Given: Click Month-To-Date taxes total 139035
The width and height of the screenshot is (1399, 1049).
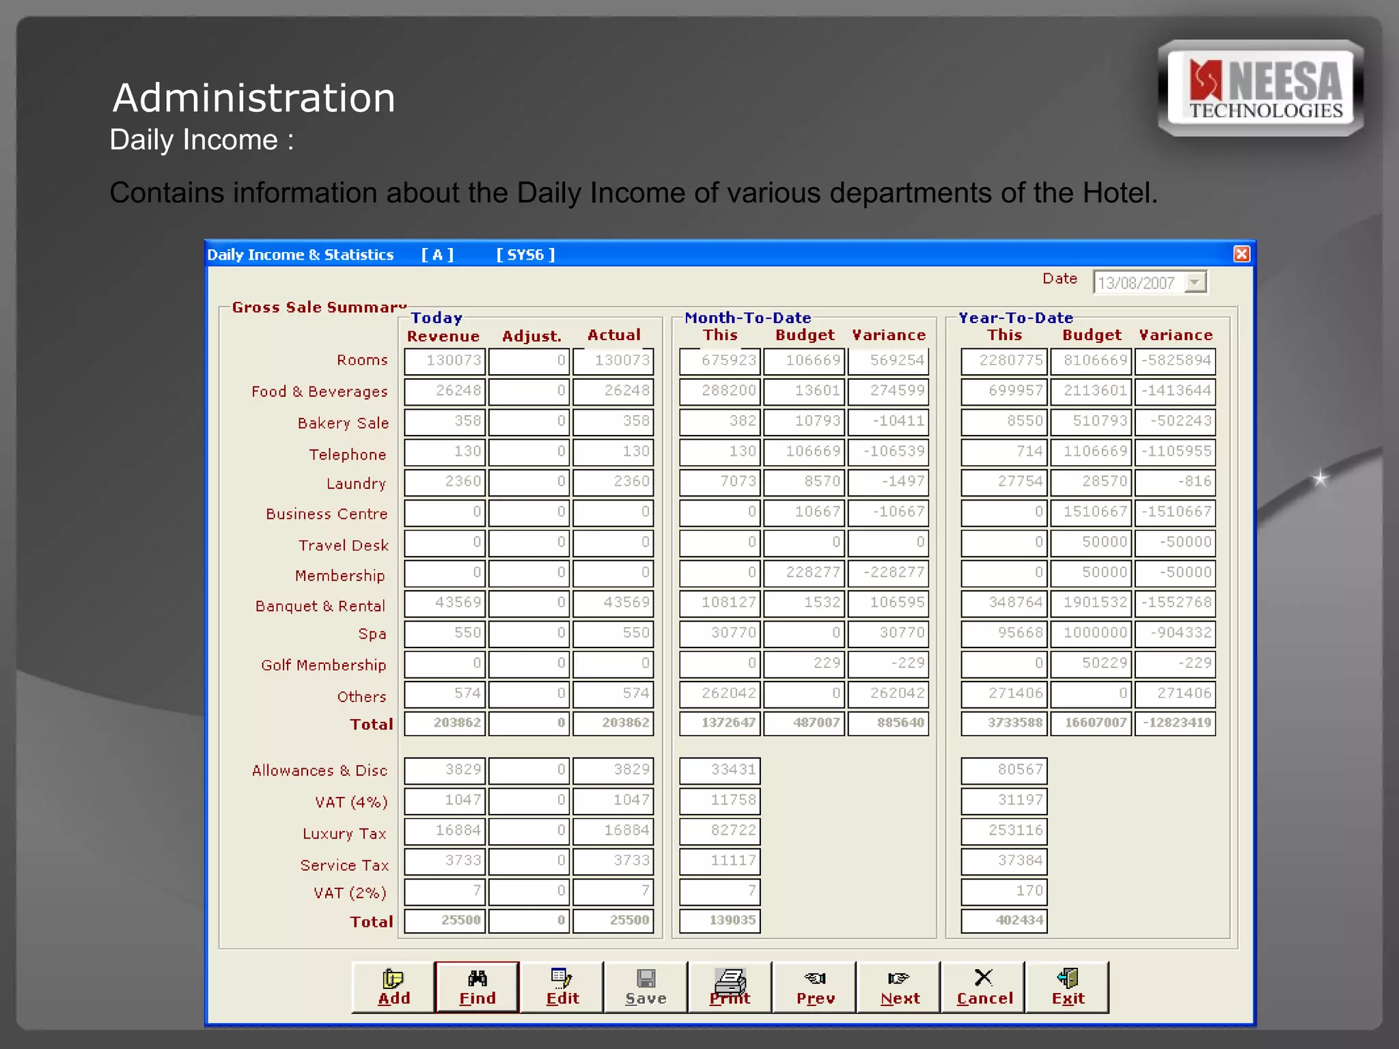Looking at the screenshot, I should click(720, 921).
